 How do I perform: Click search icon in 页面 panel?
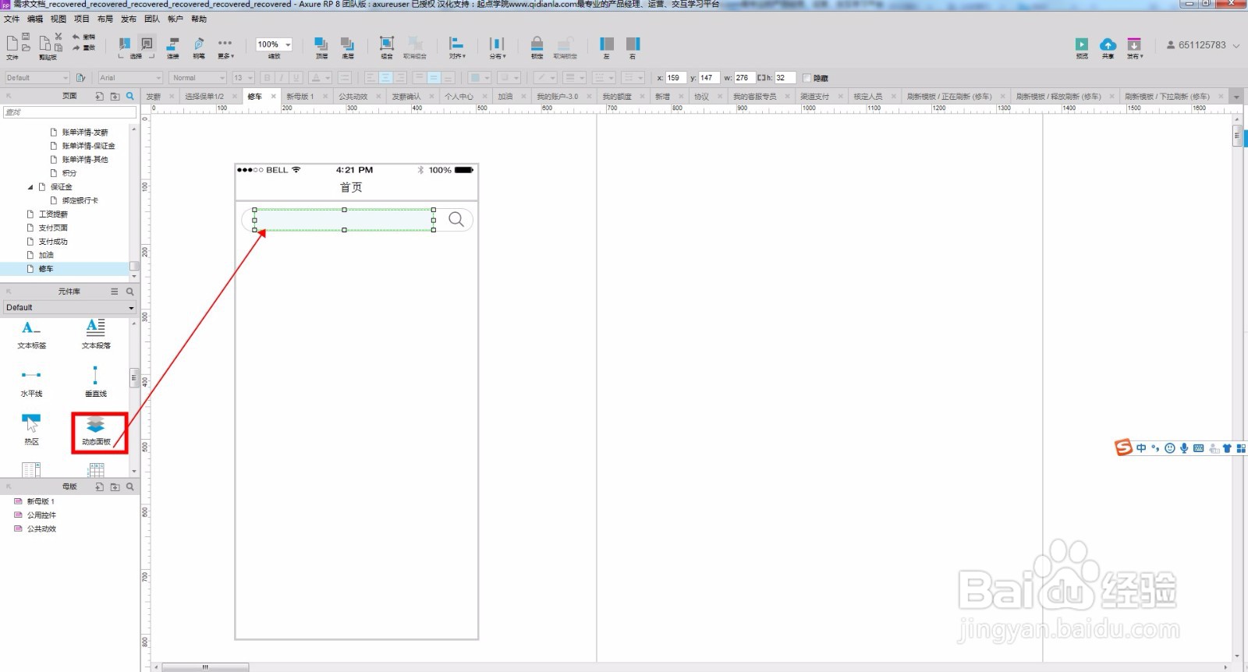(x=129, y=96)
